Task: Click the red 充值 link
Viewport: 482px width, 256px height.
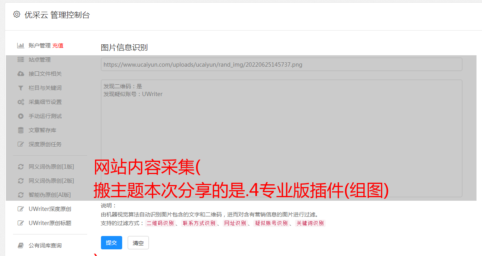Action: (58, 45)
